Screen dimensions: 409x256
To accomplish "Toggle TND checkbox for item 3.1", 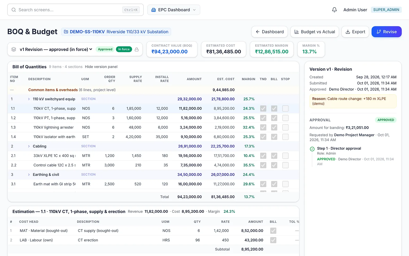I will coord(263,184).
